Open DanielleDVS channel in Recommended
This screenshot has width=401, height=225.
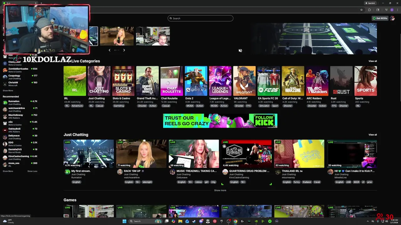pos(20,151)
